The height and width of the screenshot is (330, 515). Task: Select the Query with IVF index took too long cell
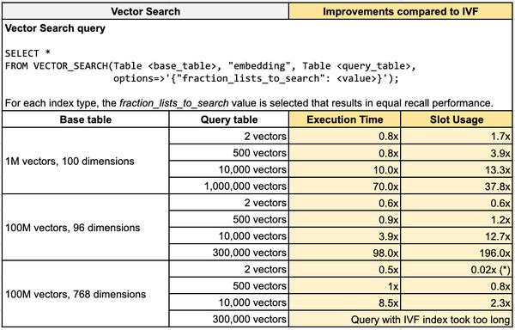point(400,319)
